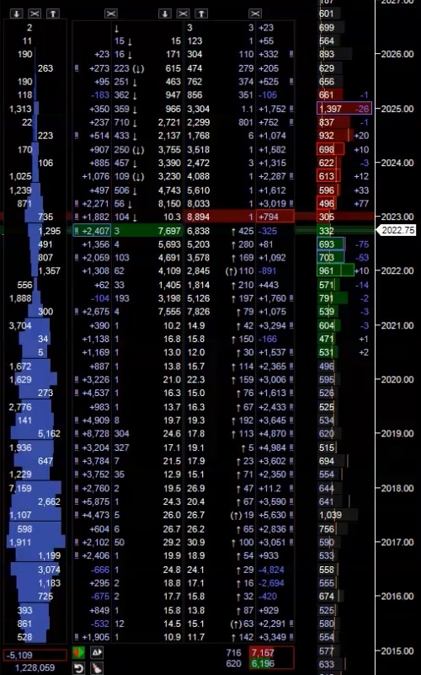Click the 2018.00 label on the price scale
Viewport: 421px width, 675px height.
click(x=397, y=488)
